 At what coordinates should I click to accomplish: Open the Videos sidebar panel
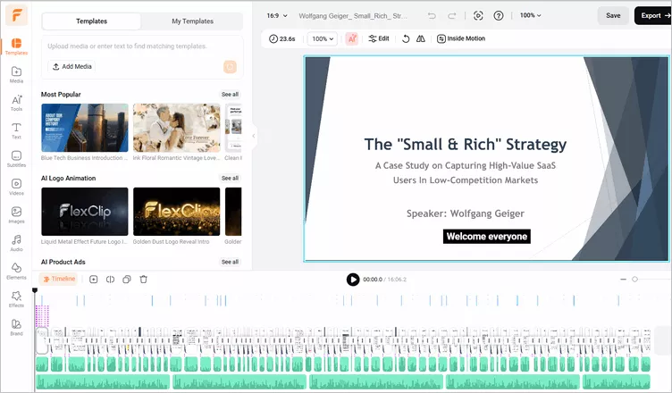[16, 187]
